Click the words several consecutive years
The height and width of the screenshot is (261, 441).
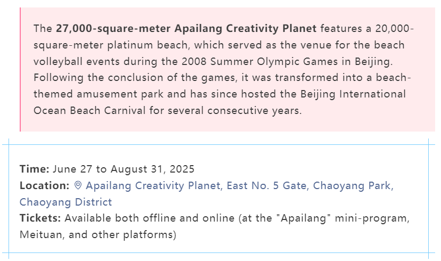click(x=233, y=111)
